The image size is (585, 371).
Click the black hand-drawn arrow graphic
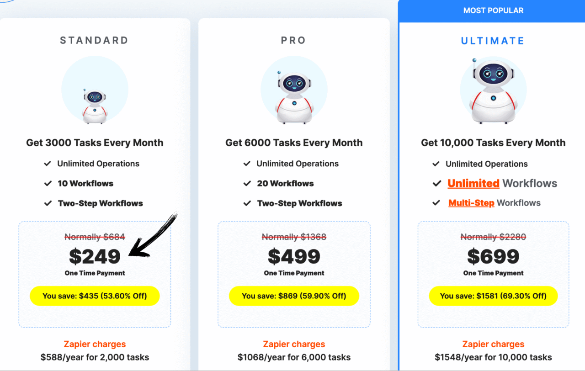153,235
